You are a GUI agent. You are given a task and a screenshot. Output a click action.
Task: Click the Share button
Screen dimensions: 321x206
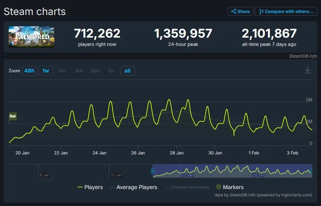click(240, 11)
